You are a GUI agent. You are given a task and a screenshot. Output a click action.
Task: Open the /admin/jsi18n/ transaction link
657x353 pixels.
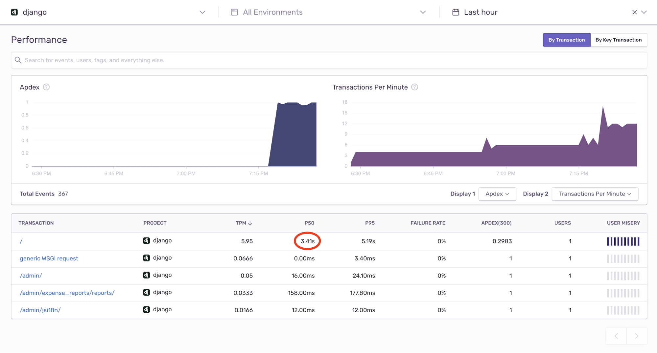[40, 310]
